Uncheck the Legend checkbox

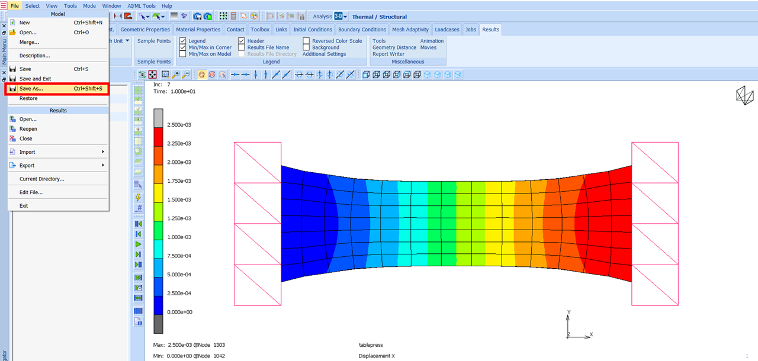183,41
